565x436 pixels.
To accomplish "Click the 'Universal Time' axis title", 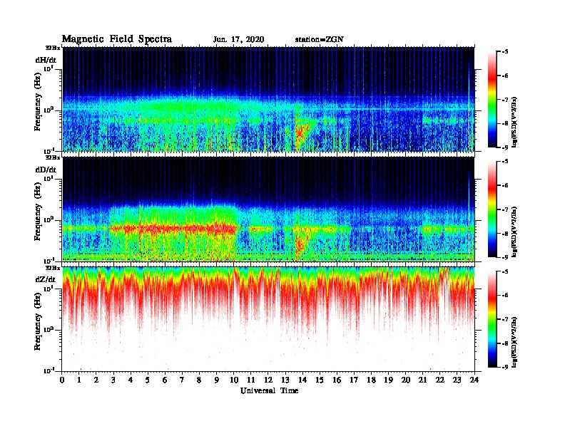I will pos(269,390).
